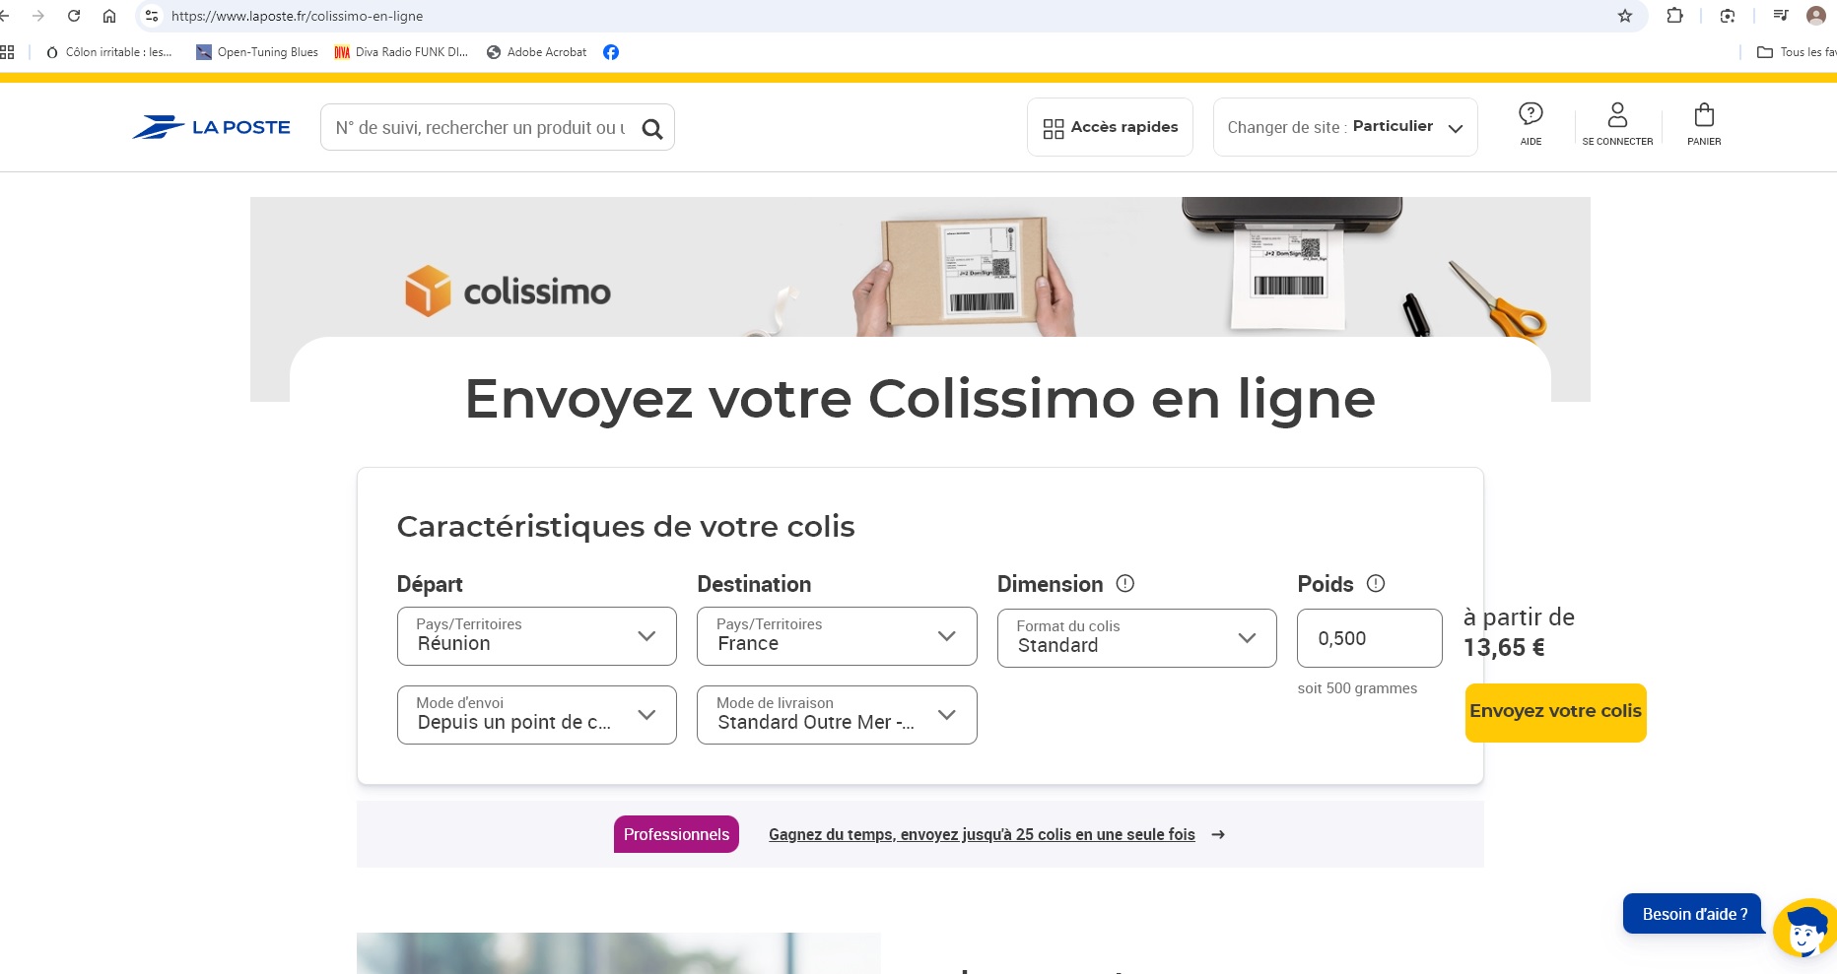Click the 13,65 € price text
Image resolution: width=1837 pixels, height=974 pixels.
[x=1504, y=648]
